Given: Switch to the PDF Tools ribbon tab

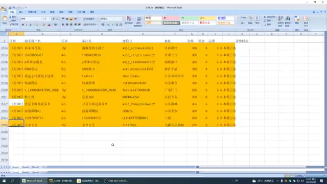Looking at the screenshot, I should [x=81, y=12].
